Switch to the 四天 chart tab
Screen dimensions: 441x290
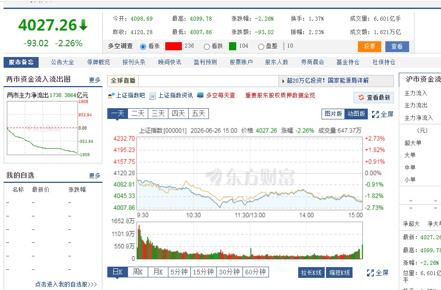(x=178, y=114)
